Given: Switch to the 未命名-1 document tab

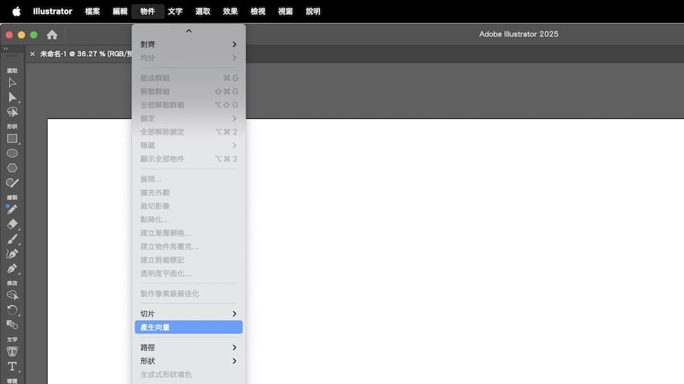Looking at the screenshot, I should pyautogui.click(x=85, y=54).
